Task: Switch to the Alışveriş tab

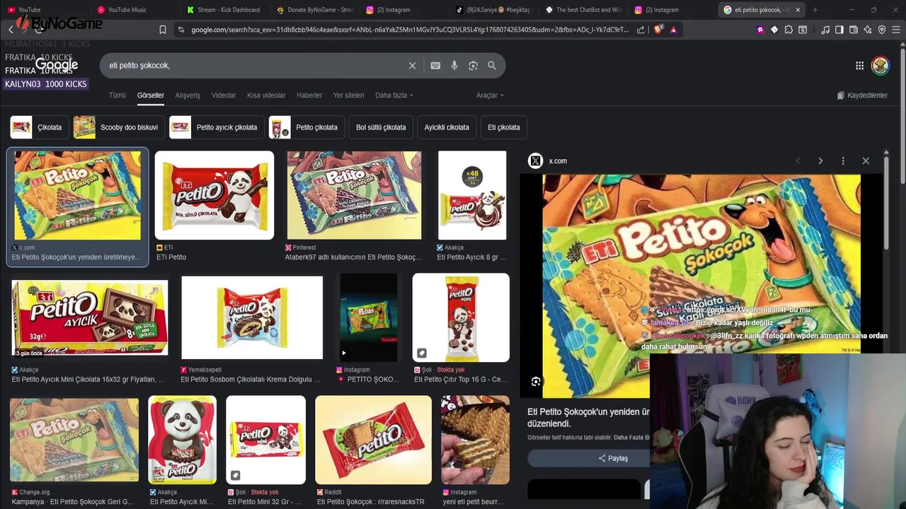Action: pos(188,95)
